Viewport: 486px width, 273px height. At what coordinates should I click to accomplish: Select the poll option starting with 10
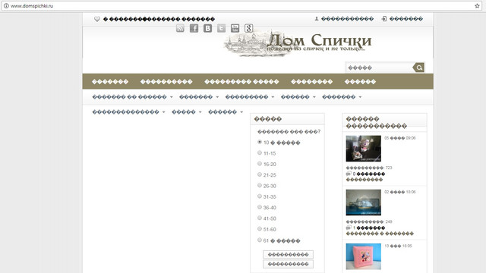(260, 142)
